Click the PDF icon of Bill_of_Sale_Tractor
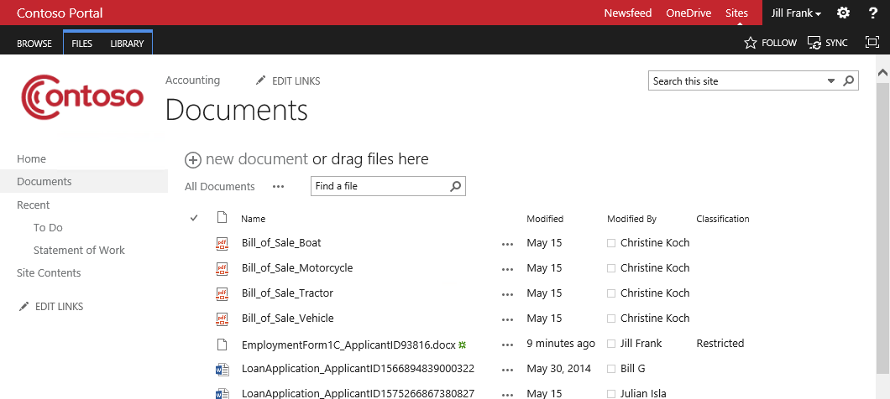 [x=222, y=293]
